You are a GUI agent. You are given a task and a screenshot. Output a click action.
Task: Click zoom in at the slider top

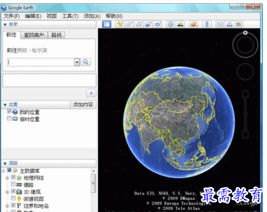click(245, 93)
